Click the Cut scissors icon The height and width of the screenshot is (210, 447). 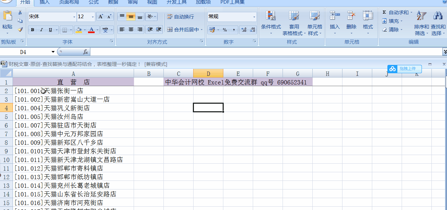pos(20,13)
